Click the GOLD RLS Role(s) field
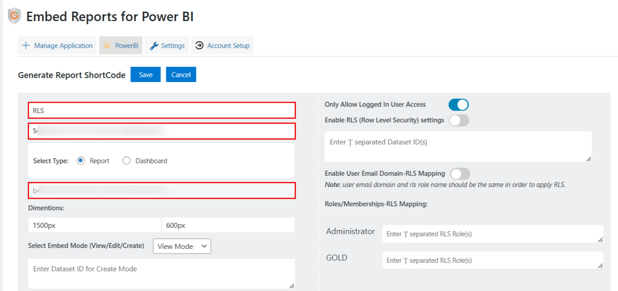Viewport: 618px width, 291px height. [493, 260]
